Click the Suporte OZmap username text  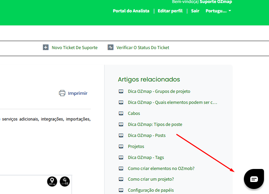click(x=216, y=2)
